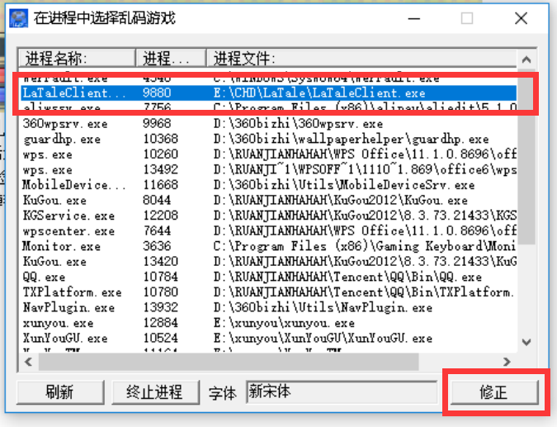The width and height of the screenshot is (557, 427).
Task: Select the NavPlugin.exe process row
Action: [268, 307]
